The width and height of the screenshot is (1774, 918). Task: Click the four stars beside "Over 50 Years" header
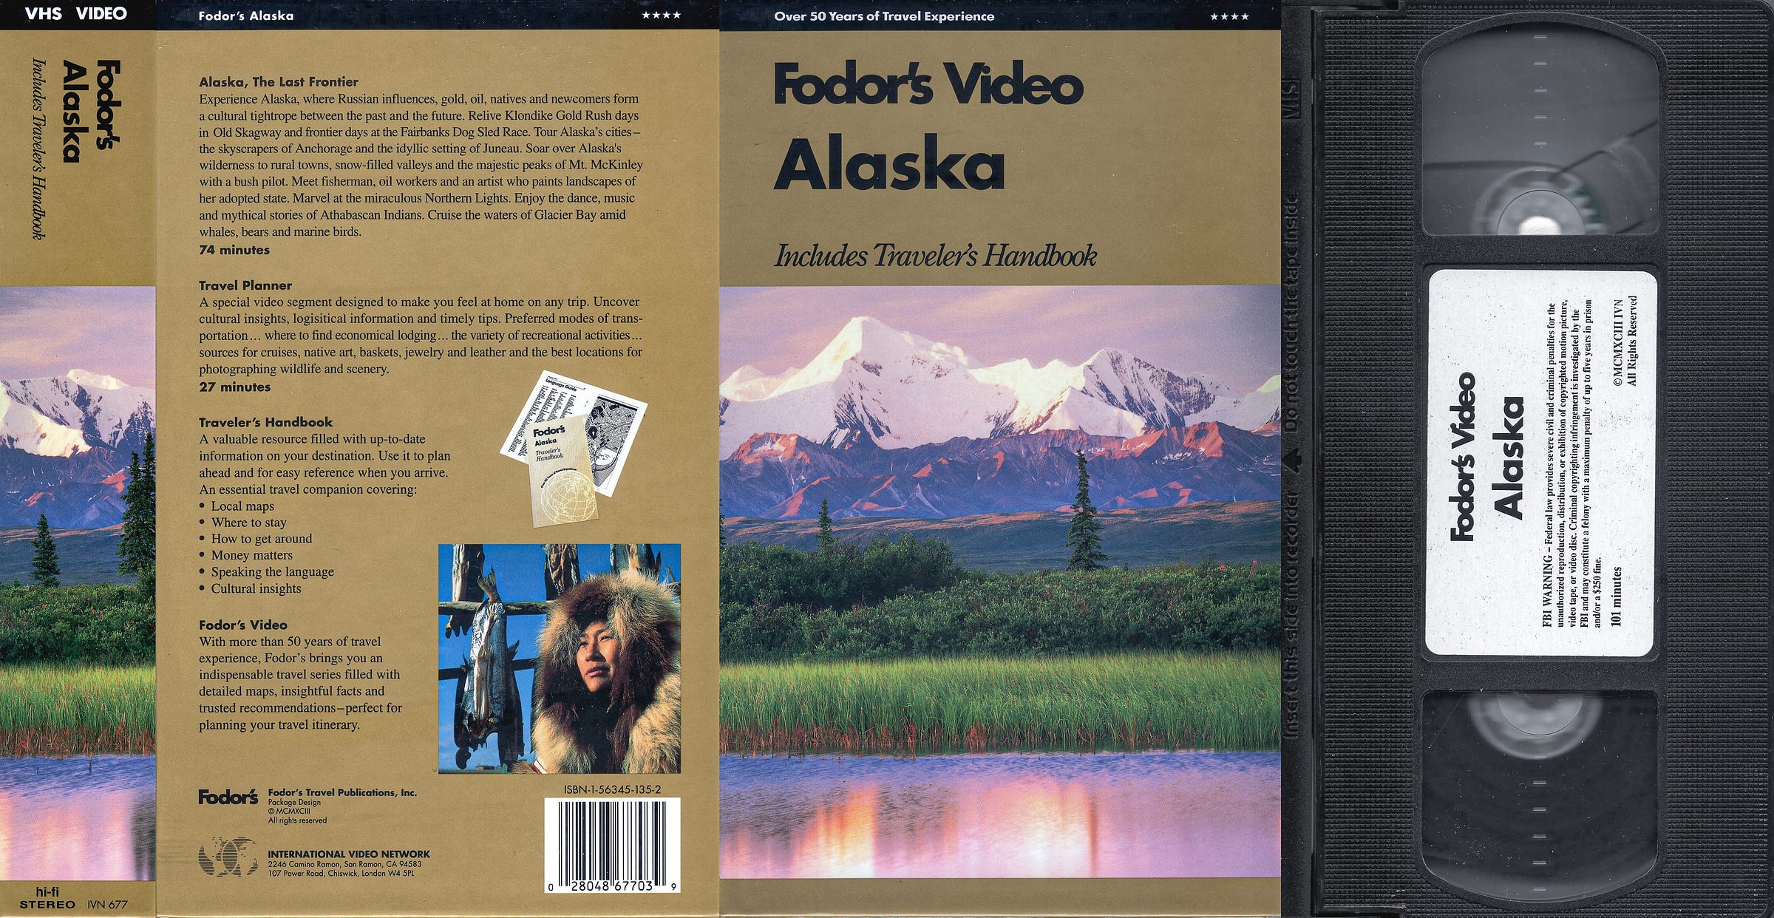[x=1229, y=16]
